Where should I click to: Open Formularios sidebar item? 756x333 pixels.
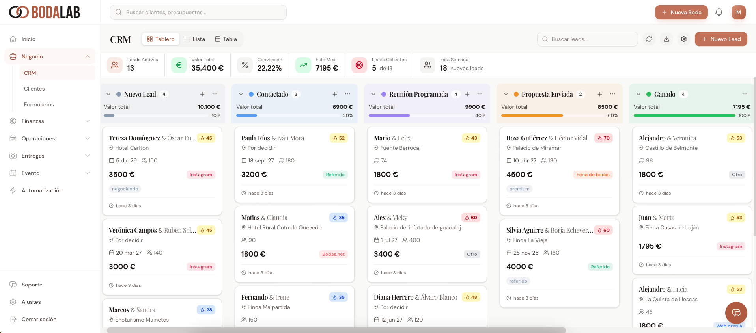pyautogui.click(x=57, y=104)
